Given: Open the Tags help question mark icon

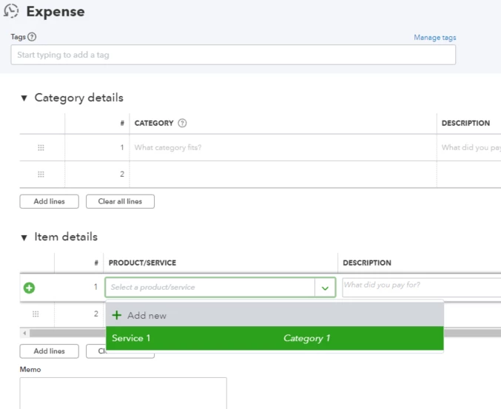Looking at the screenshot, I should tap(32, 37).
